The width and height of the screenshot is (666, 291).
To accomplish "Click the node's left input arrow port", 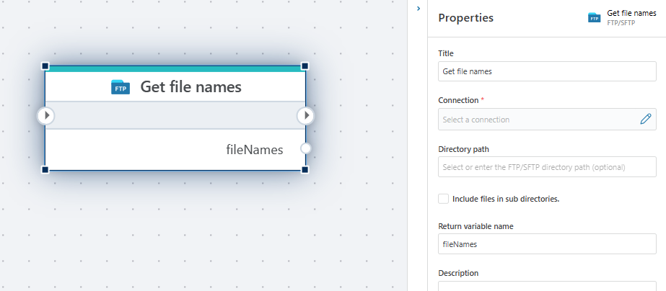I will (x=46, y=115).
